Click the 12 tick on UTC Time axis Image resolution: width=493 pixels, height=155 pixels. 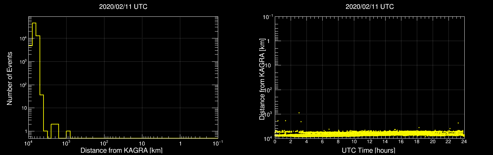(x=370, y=142)
